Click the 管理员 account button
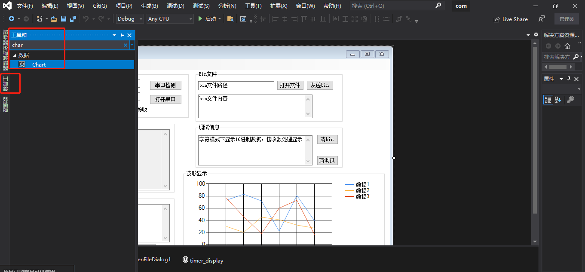Viewport: 585px width, 272px height. tap(567, 19)
